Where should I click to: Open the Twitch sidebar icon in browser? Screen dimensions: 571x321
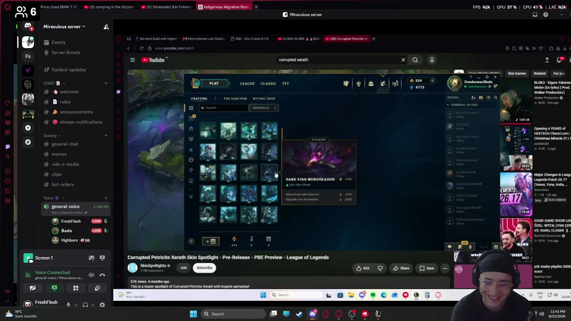(x=8, y=146)
